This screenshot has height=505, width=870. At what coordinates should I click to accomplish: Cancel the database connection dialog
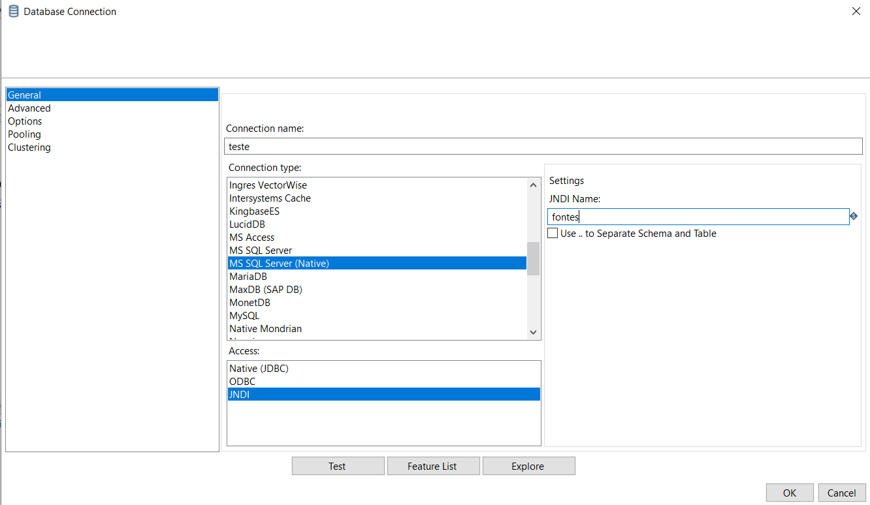(842, 493)
